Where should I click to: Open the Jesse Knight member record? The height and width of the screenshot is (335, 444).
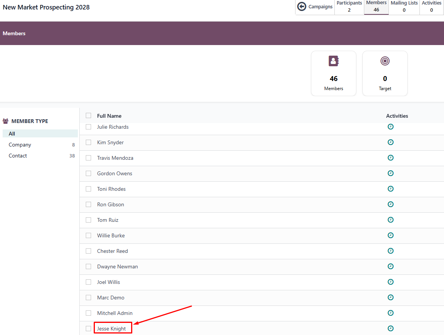[x=111, y=329]
